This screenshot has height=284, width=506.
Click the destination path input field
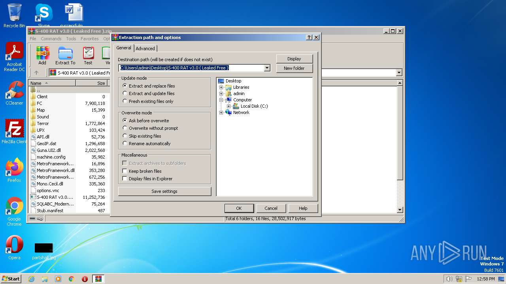click(191, 68)
